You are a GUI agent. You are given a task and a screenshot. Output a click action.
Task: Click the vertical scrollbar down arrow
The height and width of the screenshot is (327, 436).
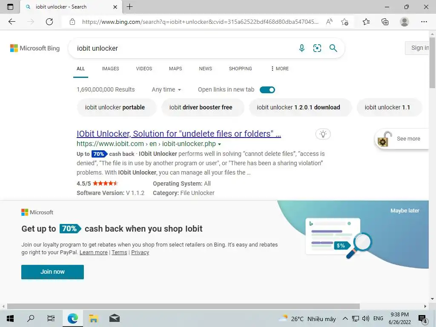click(432, 299)
